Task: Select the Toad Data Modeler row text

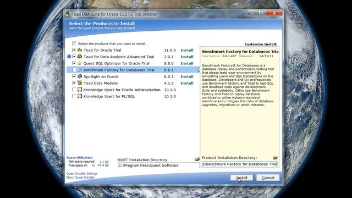Action: click(101, 83)
